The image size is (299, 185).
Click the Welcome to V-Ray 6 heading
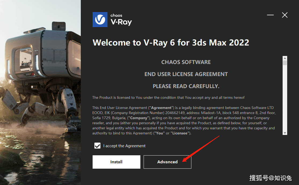click(171, 43)
